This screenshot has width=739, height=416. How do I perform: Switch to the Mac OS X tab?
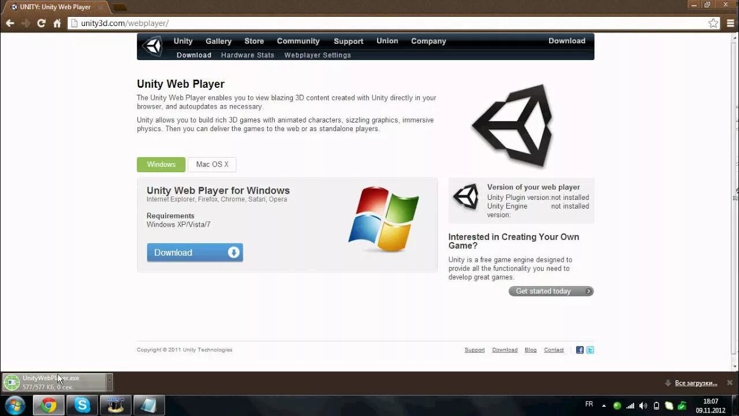[x=212, y=165]
